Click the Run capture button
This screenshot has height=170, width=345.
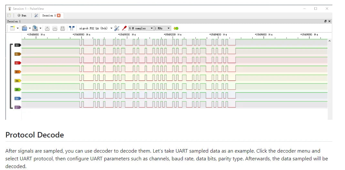(22, 15)
